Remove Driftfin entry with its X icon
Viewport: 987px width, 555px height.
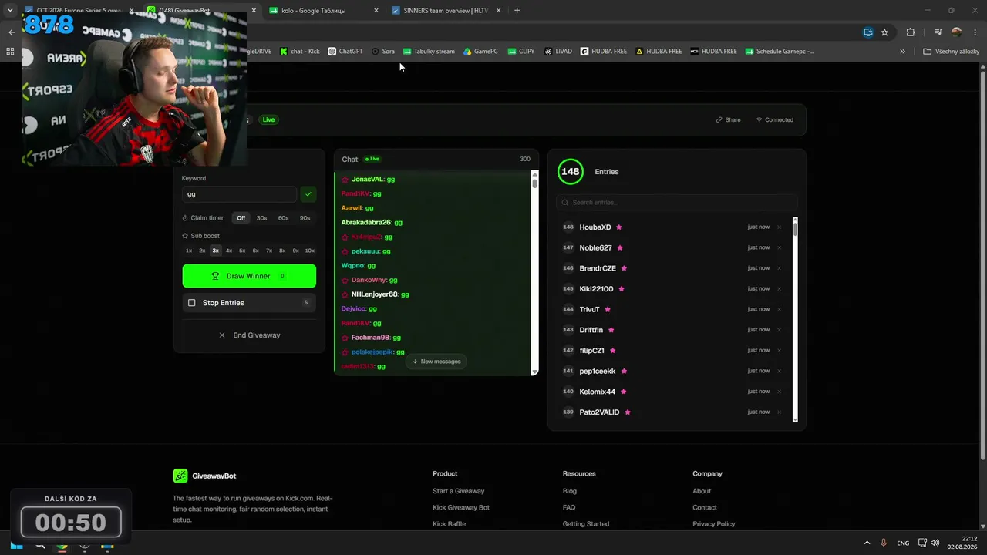click(779, 330)
